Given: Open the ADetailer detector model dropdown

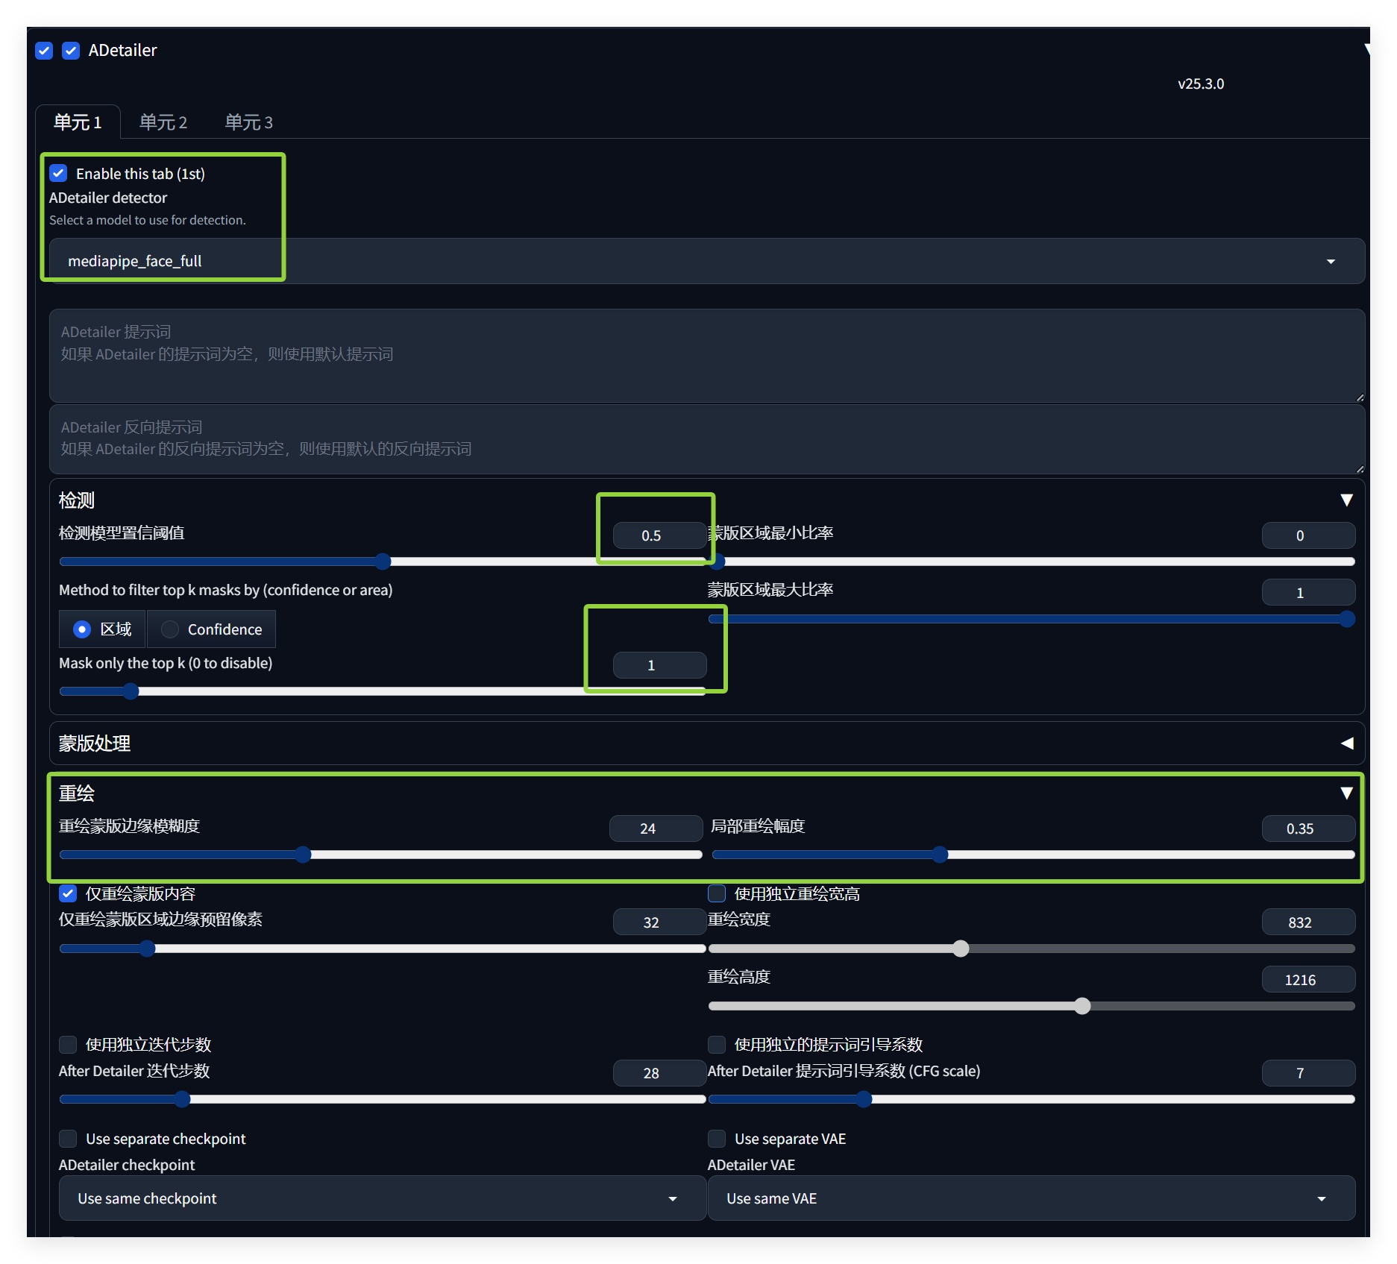Looking at the screenshot, I should pyautogui.click(x=1330, y=262).
